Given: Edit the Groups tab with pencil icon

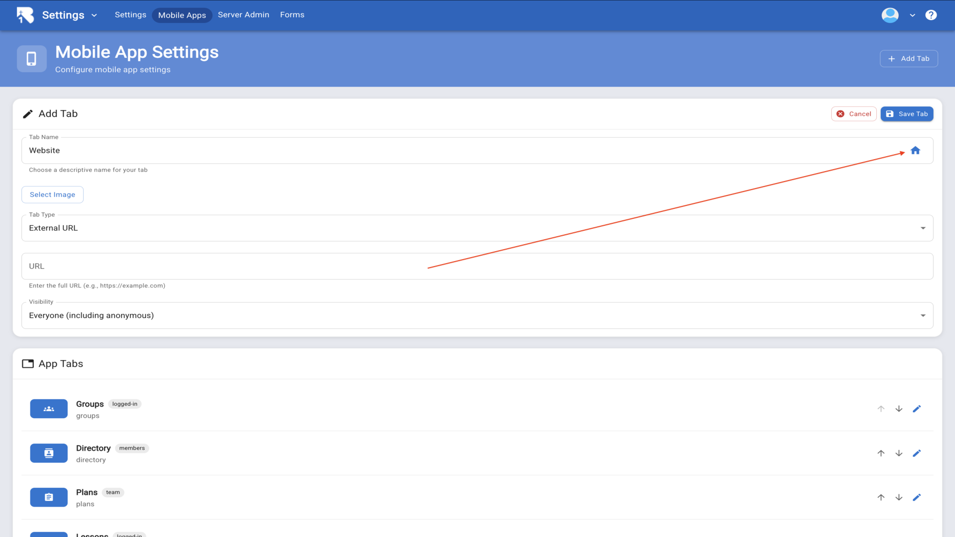Looking at the screenshot, I should pyautogui.click(x=917, y=409).
